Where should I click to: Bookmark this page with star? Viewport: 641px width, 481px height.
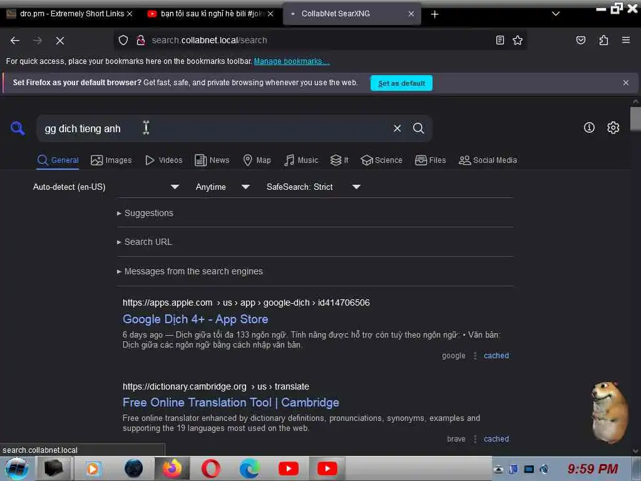(518, 40)
